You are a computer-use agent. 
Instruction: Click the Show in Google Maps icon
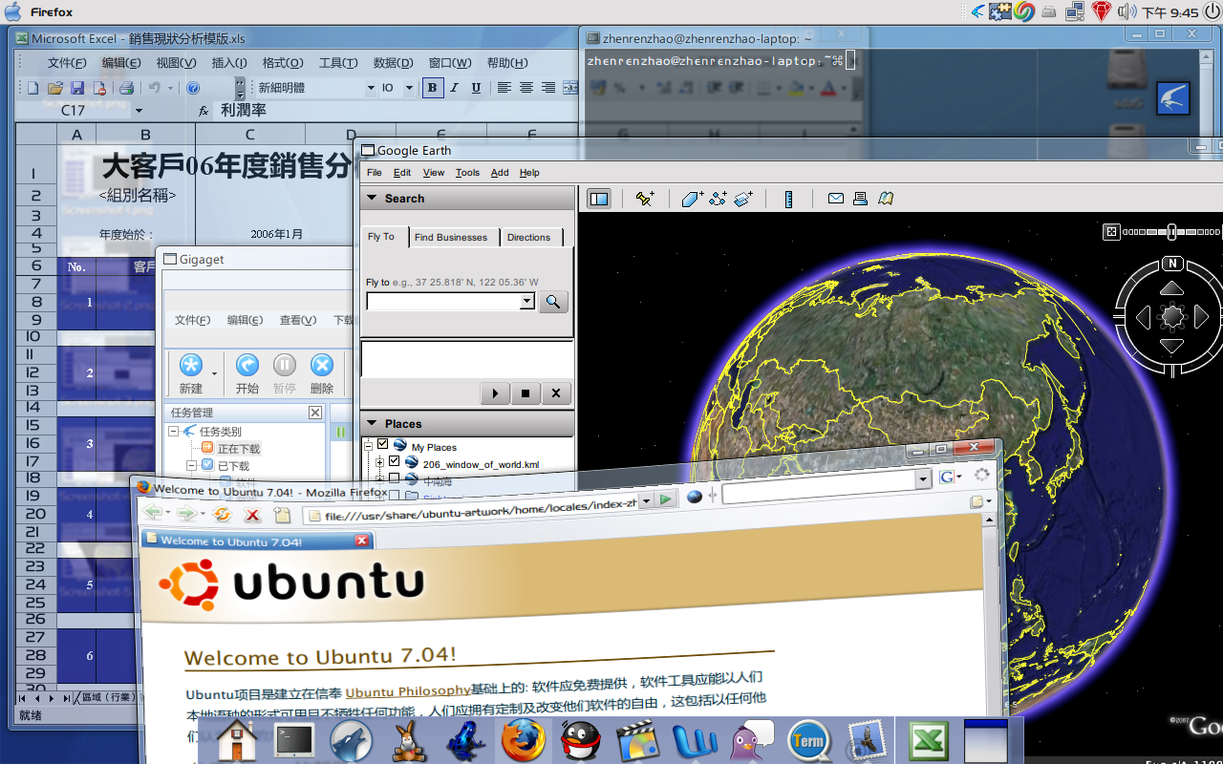click(886, 199)
